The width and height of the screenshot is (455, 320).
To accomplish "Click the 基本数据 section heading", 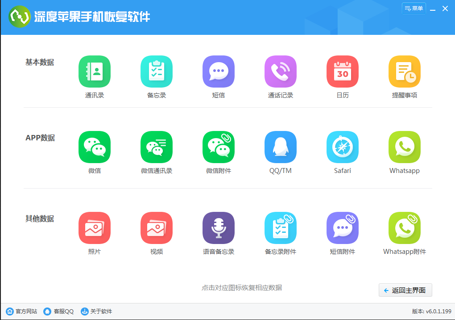I will tap(40, 62).
